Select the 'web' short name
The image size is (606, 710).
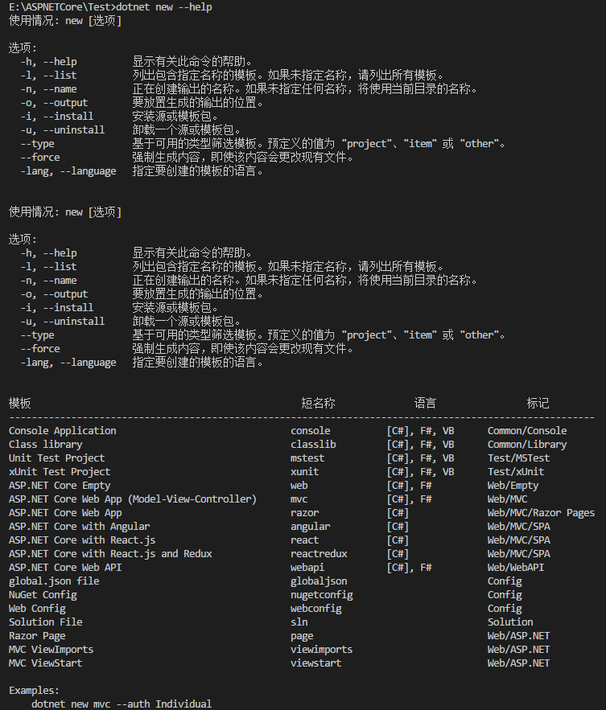click(x=299, y=486)
